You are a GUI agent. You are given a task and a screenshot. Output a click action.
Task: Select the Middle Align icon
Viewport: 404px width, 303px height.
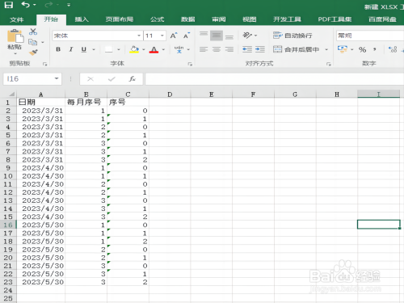point(217,36)
